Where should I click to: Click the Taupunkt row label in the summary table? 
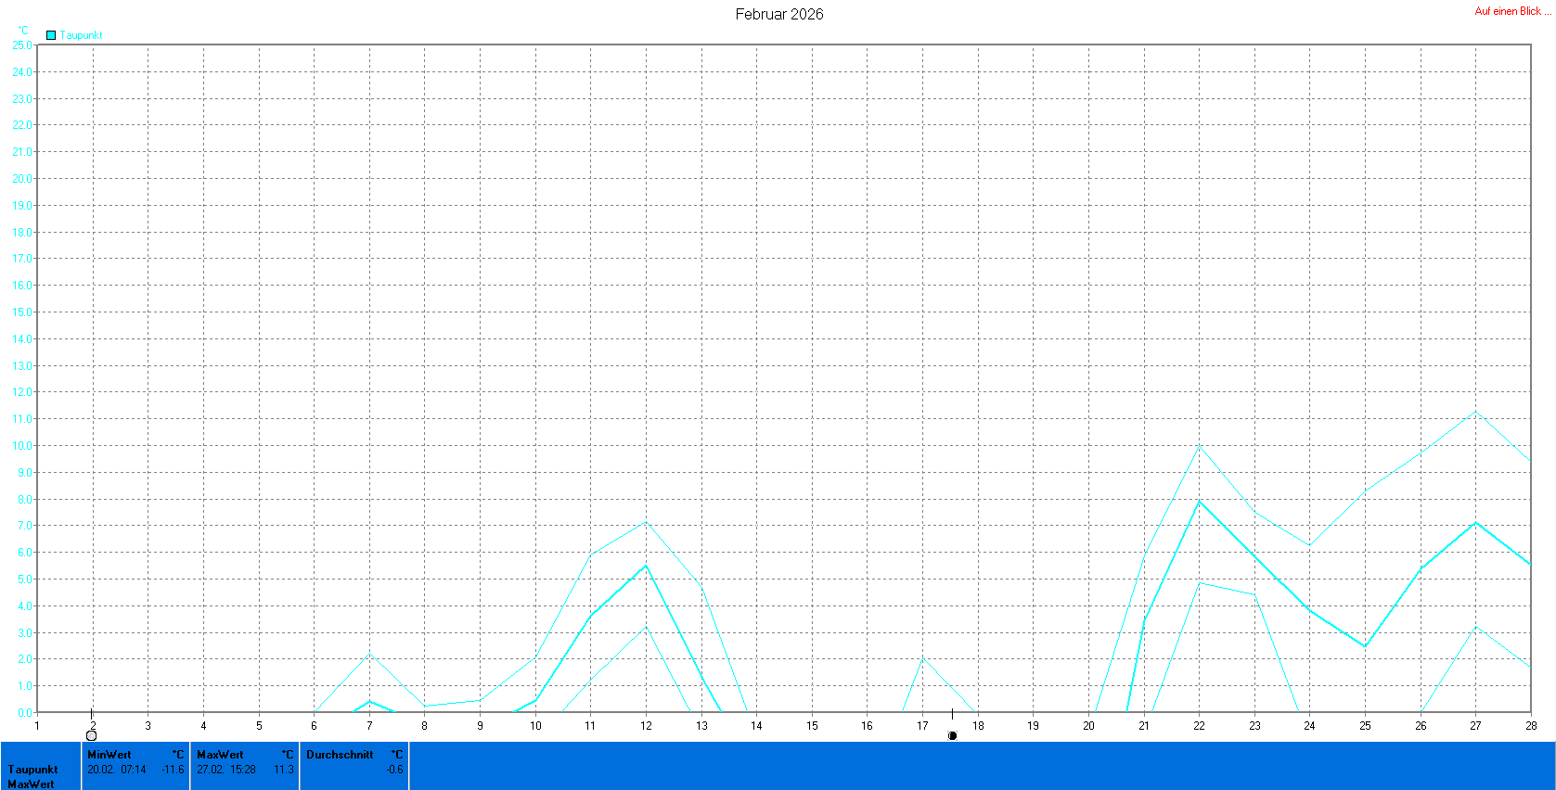point(33,770)
